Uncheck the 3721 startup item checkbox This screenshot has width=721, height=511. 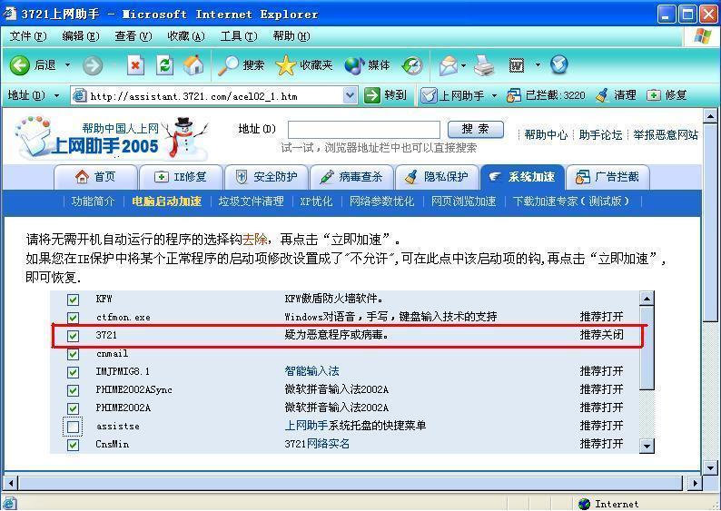point(73,336)
